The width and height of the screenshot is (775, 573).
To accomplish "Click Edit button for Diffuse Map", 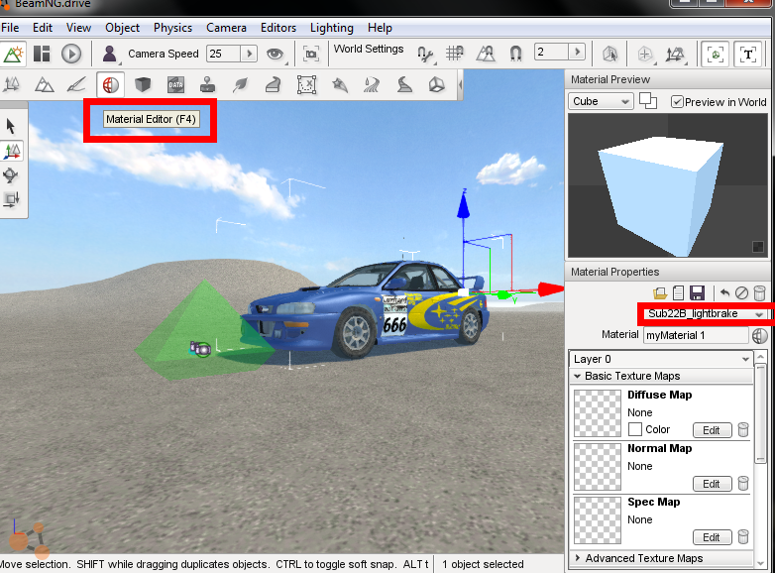I will 712,430.
